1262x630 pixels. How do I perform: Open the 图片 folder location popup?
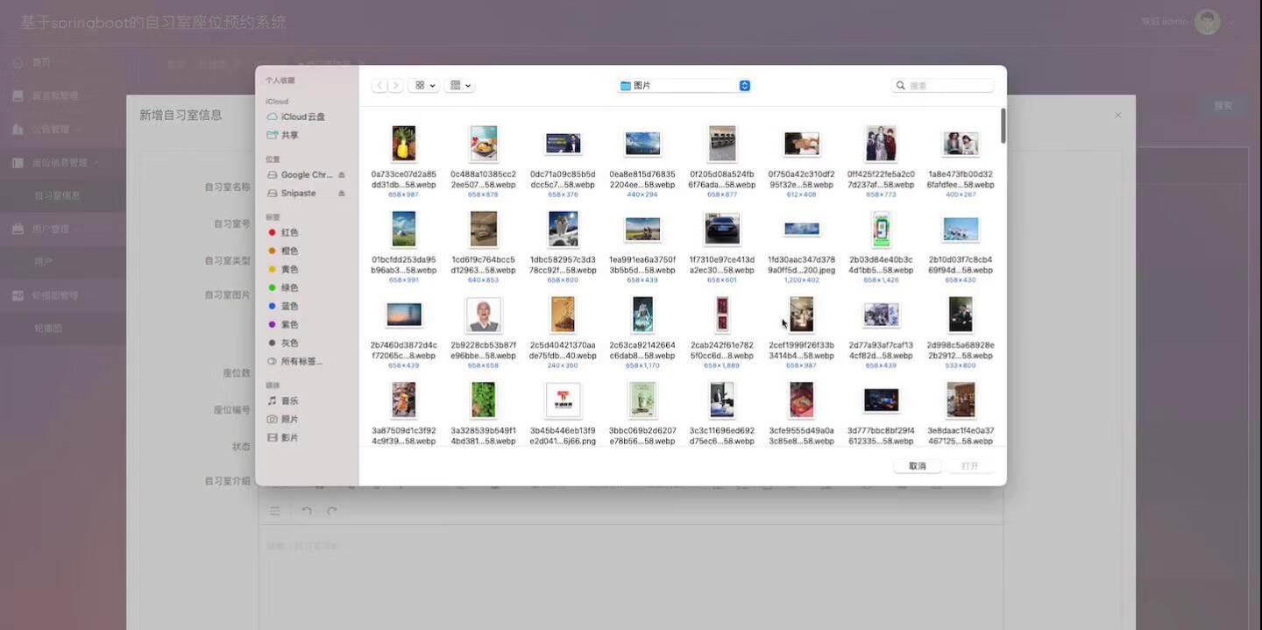click(x=684, y=86)
